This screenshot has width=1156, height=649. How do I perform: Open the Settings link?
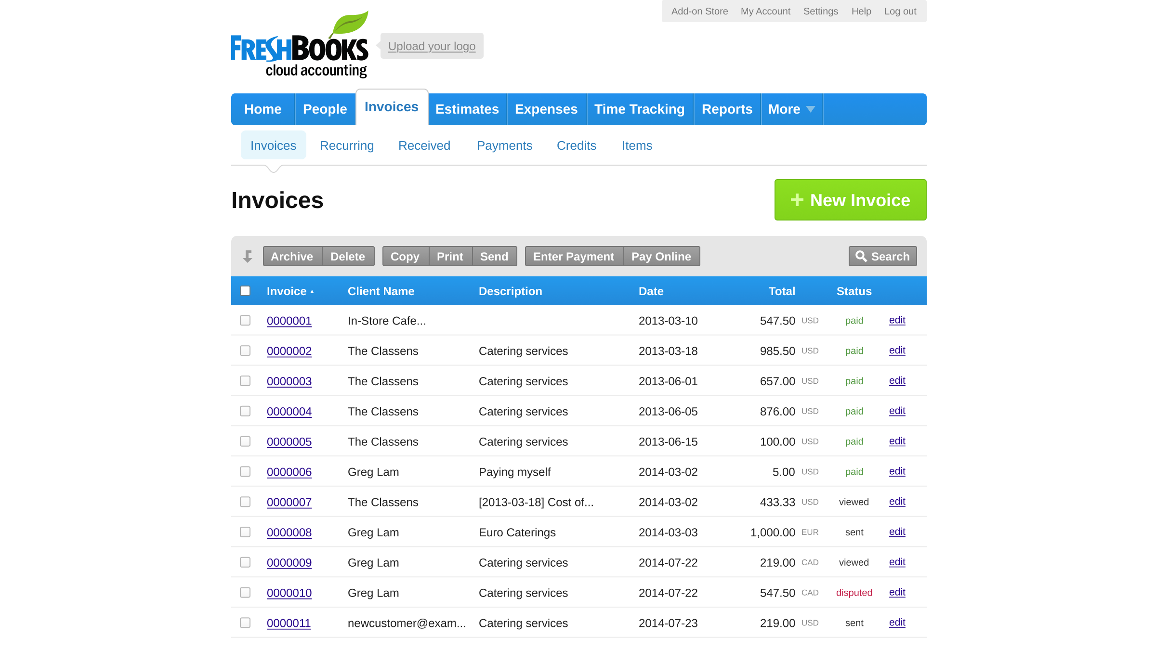[x=820, y=11]
